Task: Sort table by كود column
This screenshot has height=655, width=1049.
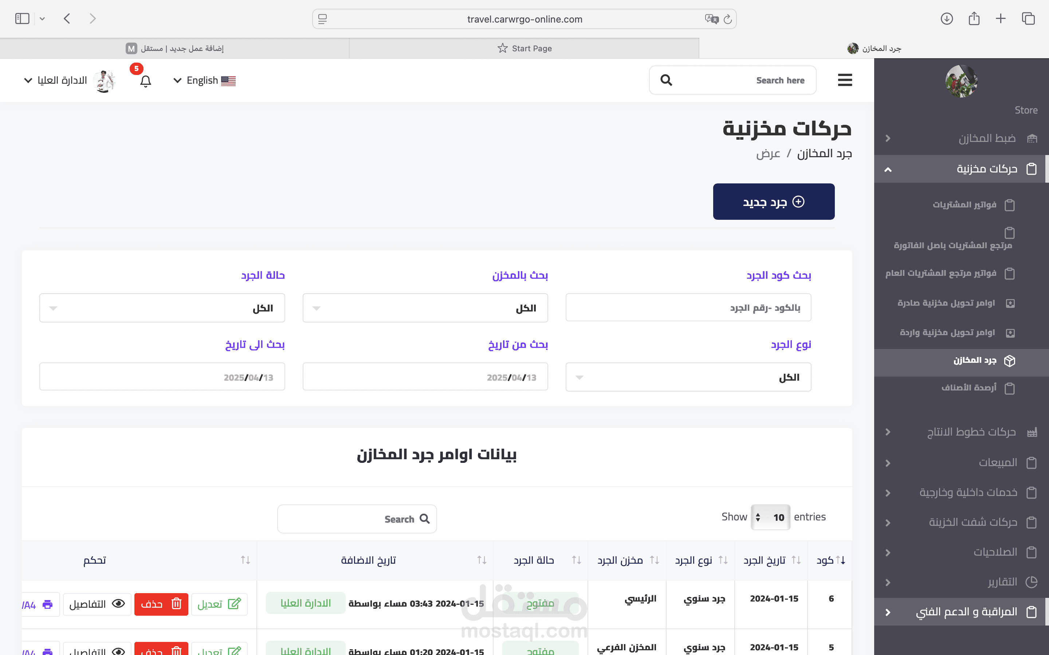Action: tap(830, 560)
